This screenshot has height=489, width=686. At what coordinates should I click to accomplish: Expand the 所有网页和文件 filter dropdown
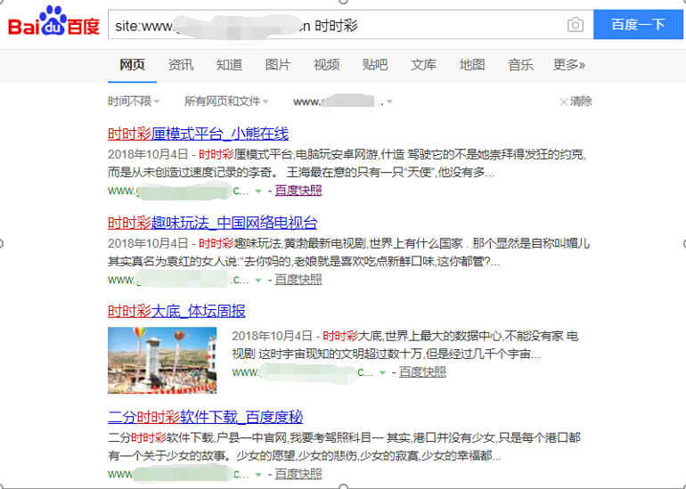(226, 102)
